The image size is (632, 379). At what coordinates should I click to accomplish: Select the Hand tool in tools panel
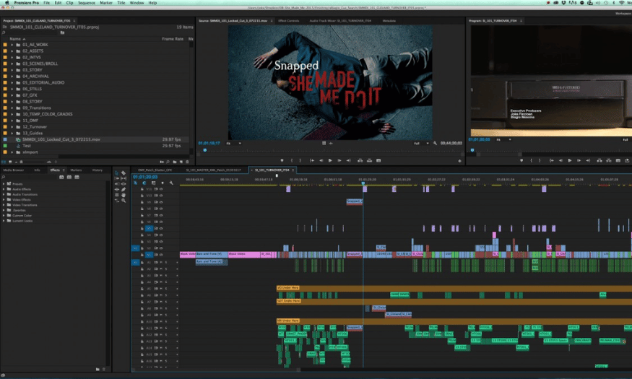[x=124, y=195]
